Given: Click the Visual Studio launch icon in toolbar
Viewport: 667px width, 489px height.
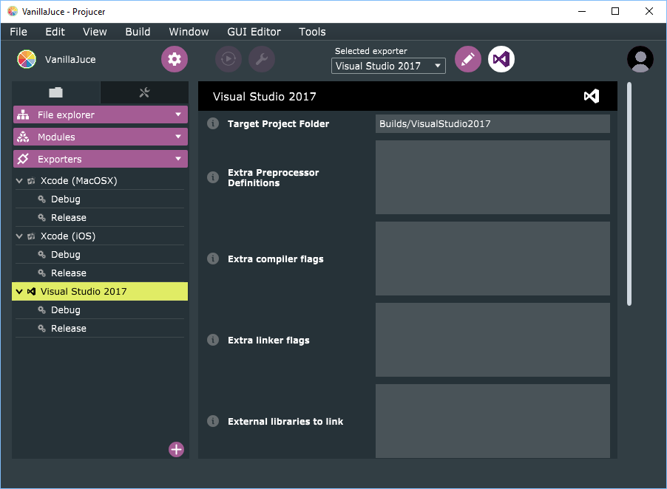Looking at the screenshot, I should coord(501,59).
